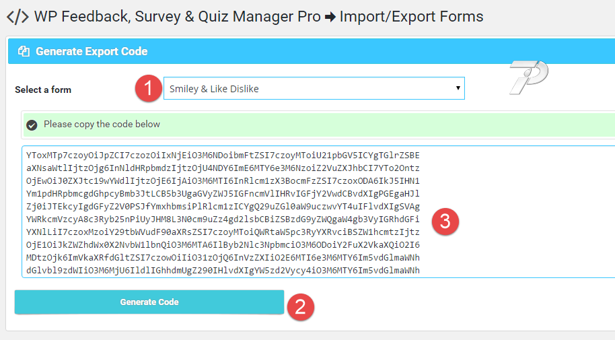
Task: Open the Select a form dropdown
Action: [x=314, y=88]
